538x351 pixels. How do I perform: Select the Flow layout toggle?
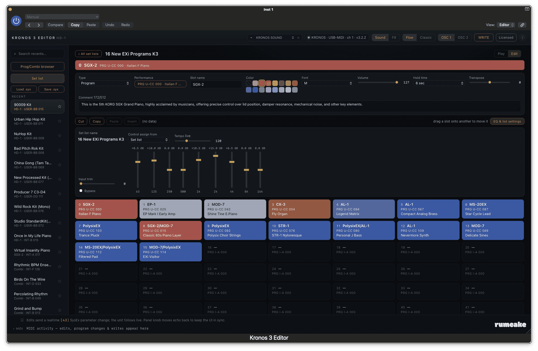tap(409, 38)
